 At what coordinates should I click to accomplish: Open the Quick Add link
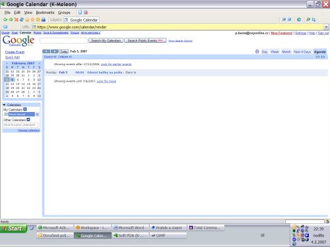[x=13, y=57]
